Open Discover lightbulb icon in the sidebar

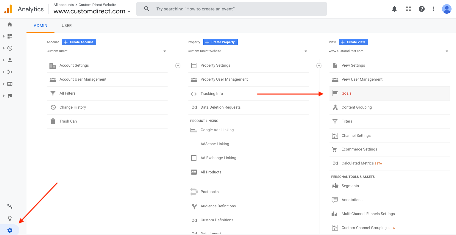(10, 218)
